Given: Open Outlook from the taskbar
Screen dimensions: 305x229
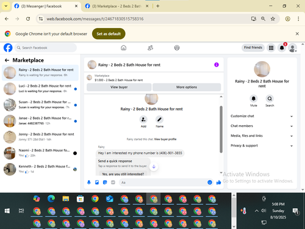Looking at the screenshot, I should [x=110, y=198].
